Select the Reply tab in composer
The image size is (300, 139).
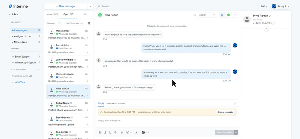(101, 103)
